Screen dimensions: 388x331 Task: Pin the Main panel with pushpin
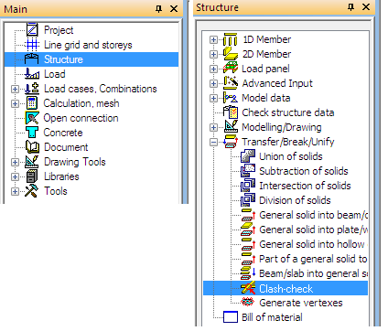(158, 9)
